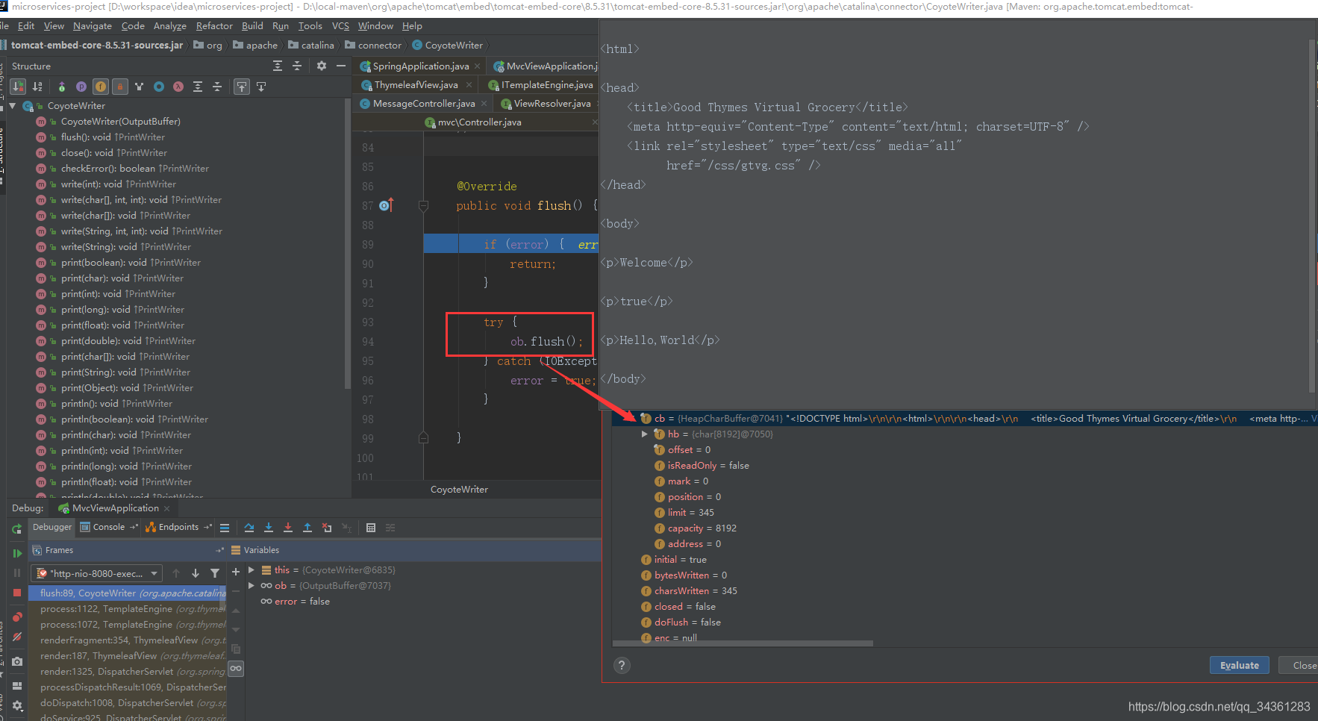Click Step Out blue up arrow
Viewport: 1318px width, 721px height.
[307, 528]
